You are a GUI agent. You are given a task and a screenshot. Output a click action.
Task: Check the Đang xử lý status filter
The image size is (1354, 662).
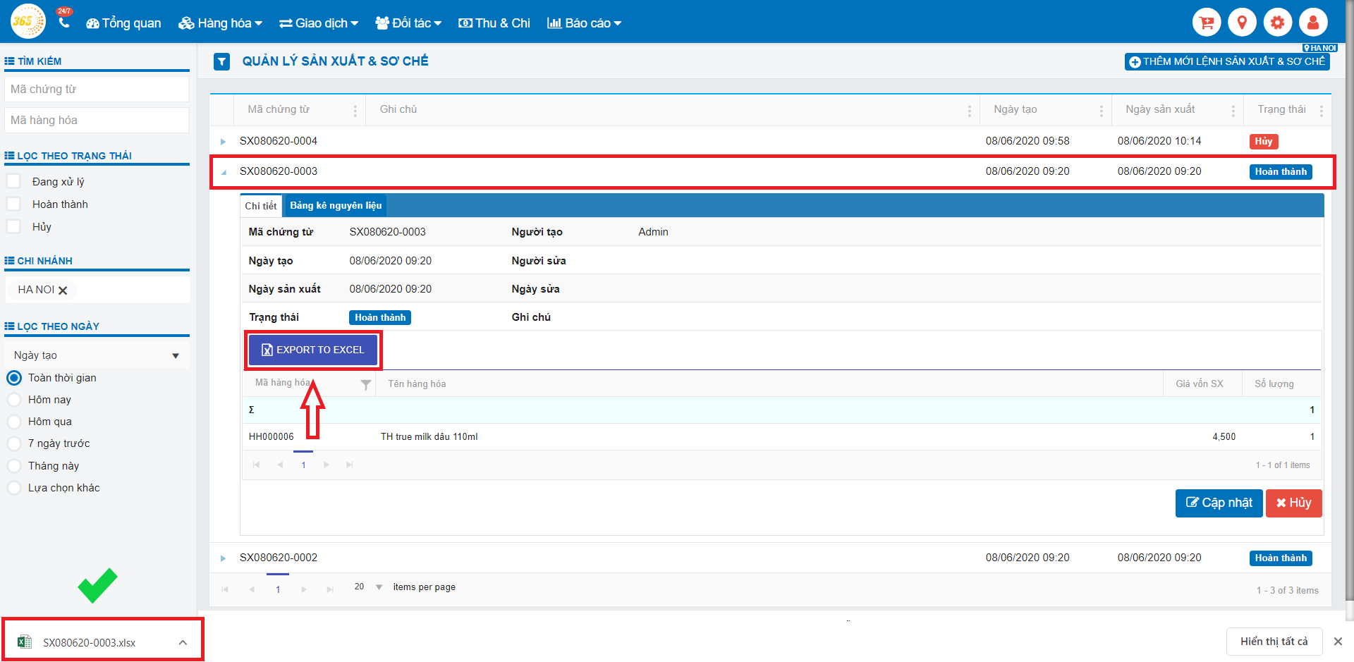(13, 181)
